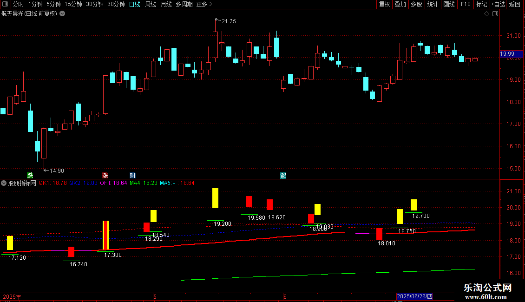Switch to the 分时 chart period
This screenshot has height=302, width=525.
point(19,4)
